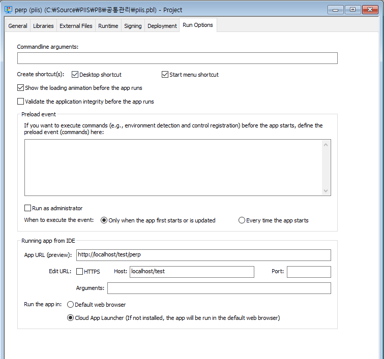This screenshot has width=384, height=359.
Task: Click the Commandline arguments field
Action: [x=178, y=58]
